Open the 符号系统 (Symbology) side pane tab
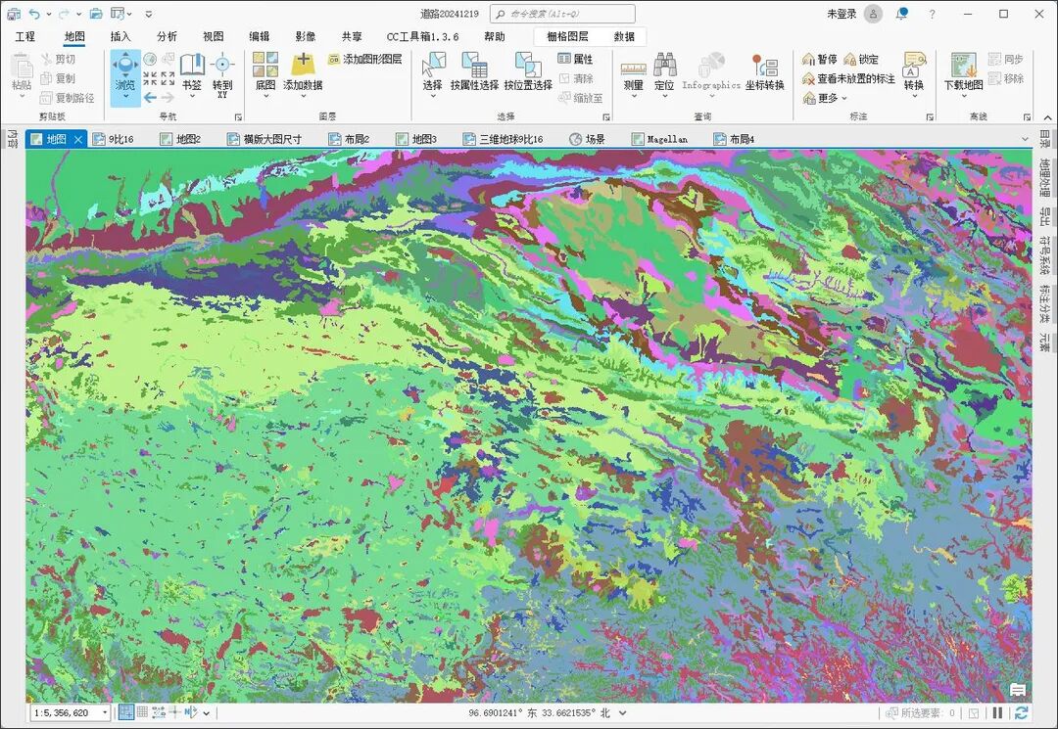1058x729 pixels. pyautogui.click(x=1044, y=255)
